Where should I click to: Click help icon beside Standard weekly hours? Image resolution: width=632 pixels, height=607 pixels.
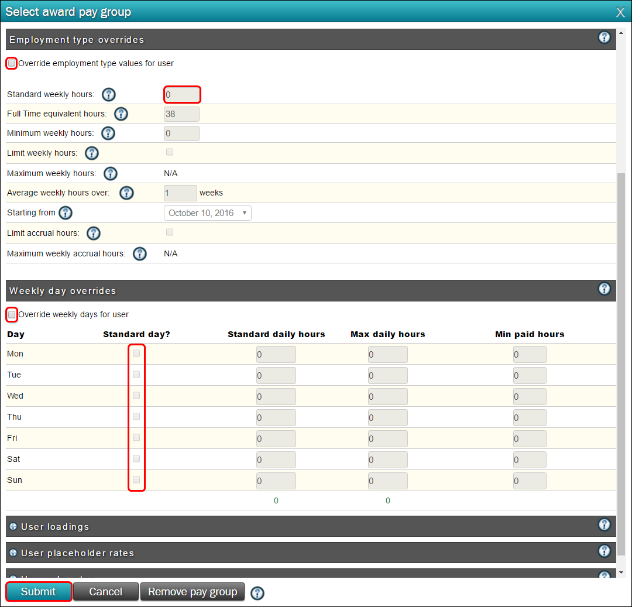tap(108, 94)
